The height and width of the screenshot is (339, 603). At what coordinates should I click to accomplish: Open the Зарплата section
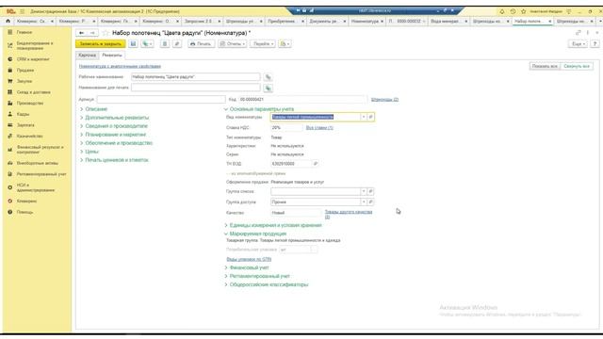(x=25, y=125)
